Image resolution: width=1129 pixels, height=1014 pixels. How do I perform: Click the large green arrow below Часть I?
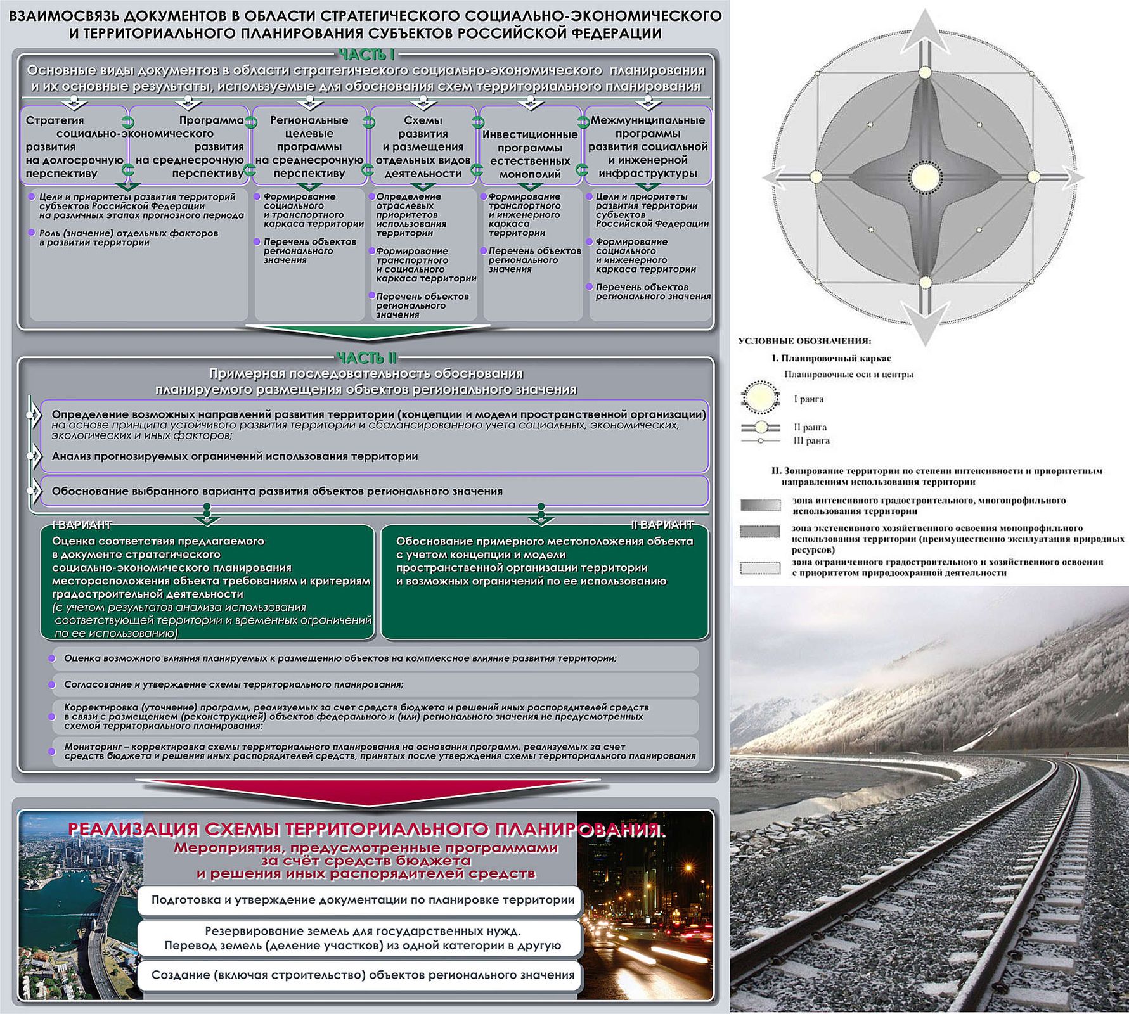click(368, 333)
